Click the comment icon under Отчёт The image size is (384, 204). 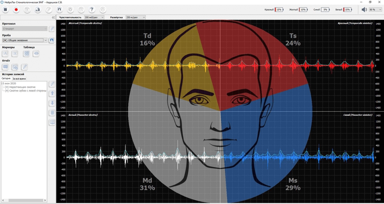pyautogui.click(x=5, y=67)
